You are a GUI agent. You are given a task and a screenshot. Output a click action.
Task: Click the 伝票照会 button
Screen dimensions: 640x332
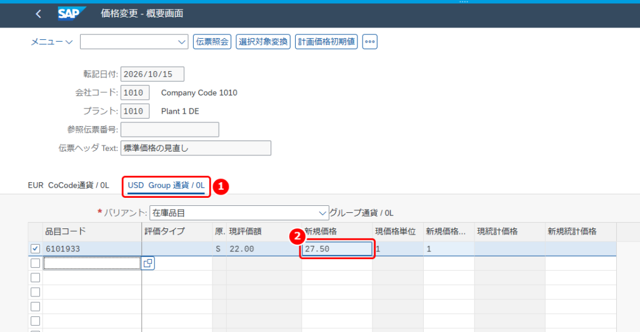click(x=212, y=42)
